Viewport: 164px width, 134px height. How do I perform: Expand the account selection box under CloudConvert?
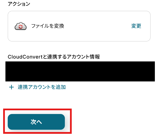coord(80,71)
